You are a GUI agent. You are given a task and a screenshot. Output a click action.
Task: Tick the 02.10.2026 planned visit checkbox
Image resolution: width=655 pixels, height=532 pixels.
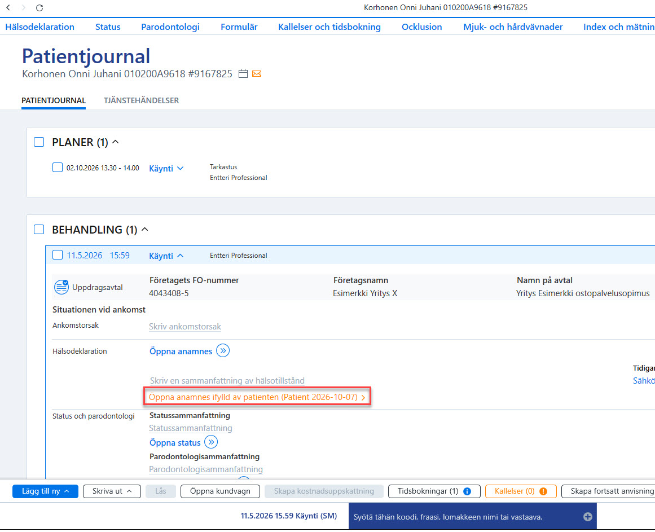(57, 168)
